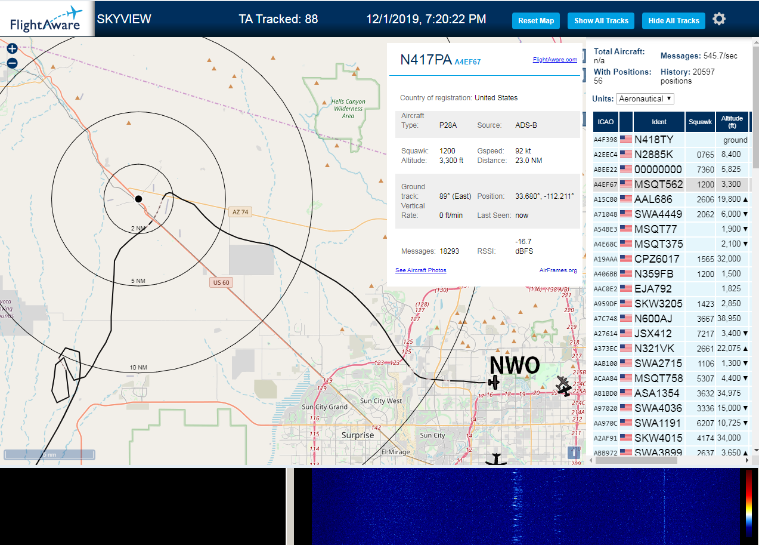Click the US 60 road shield on map
This screenshot has height=545, width=759.
pyautogui.click(x=220, y=282)
